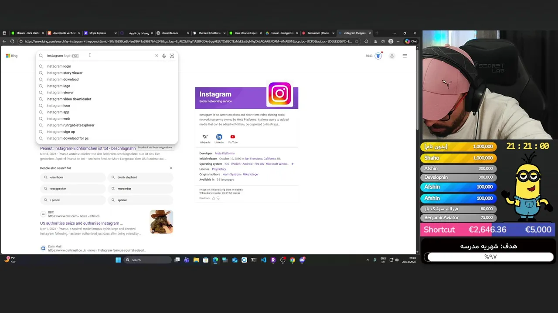Open the Bing hamburger settings menu

[405, 56]
